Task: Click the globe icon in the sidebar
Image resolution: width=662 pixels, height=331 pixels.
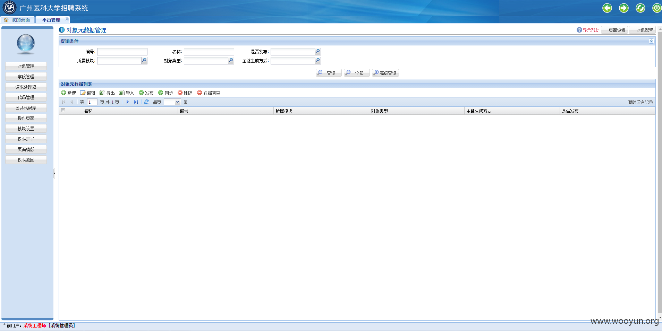Action: coord(26,44)
